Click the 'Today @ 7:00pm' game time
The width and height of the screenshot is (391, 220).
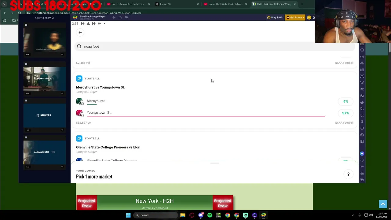coord(86,152)
